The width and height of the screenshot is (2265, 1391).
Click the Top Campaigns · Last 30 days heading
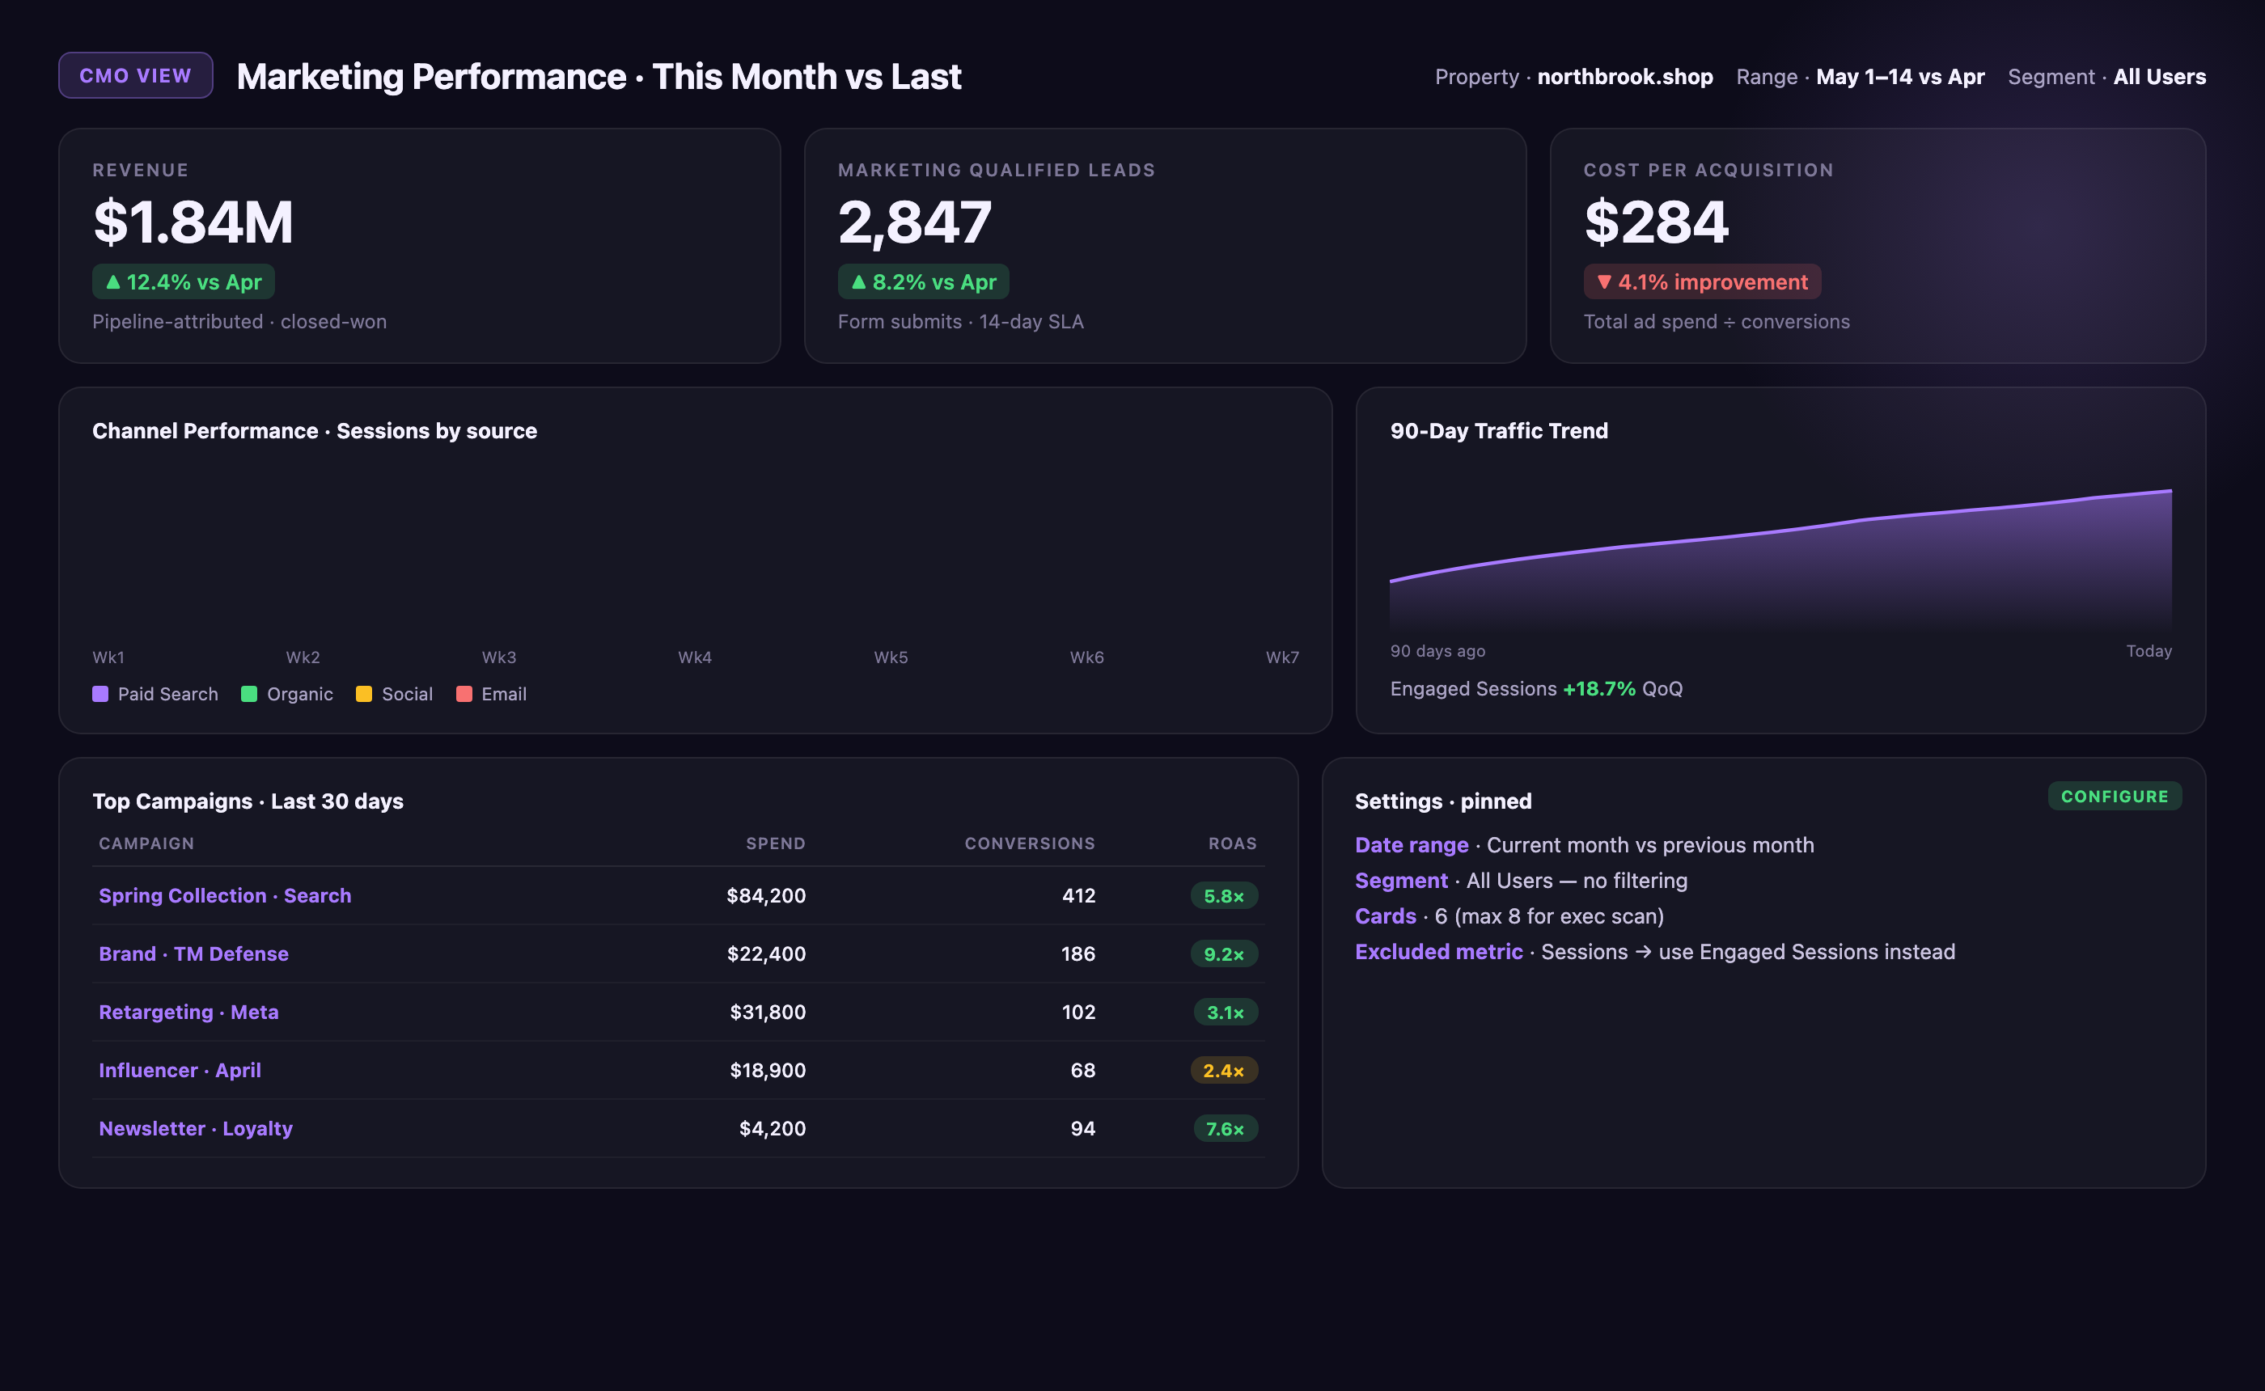point(248,801)
